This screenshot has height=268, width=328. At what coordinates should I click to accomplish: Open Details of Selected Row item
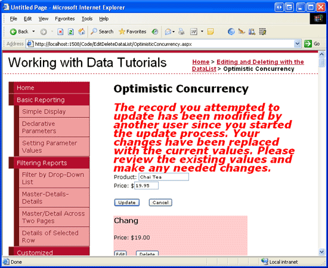pyautogui.click(x=54, y=236)
